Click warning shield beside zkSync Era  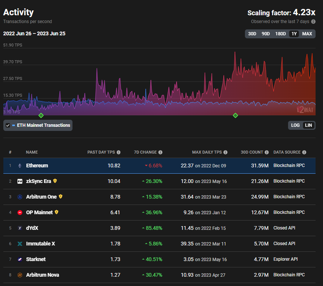[55, 181]
